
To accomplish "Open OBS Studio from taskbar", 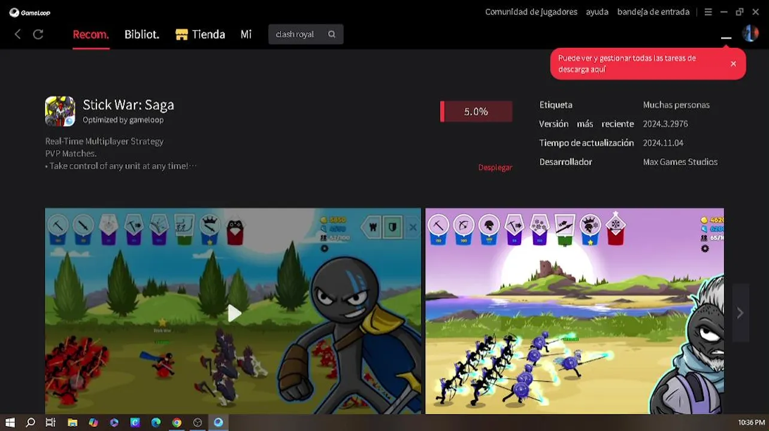I will [198, 423].
